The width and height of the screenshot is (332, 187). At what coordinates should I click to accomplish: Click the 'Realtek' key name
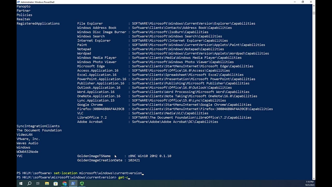pyautogui.click(x=24, y=19)
